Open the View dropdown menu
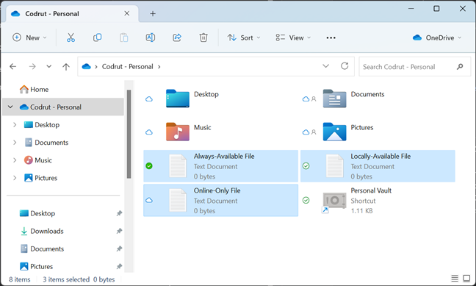 point(293,37)
